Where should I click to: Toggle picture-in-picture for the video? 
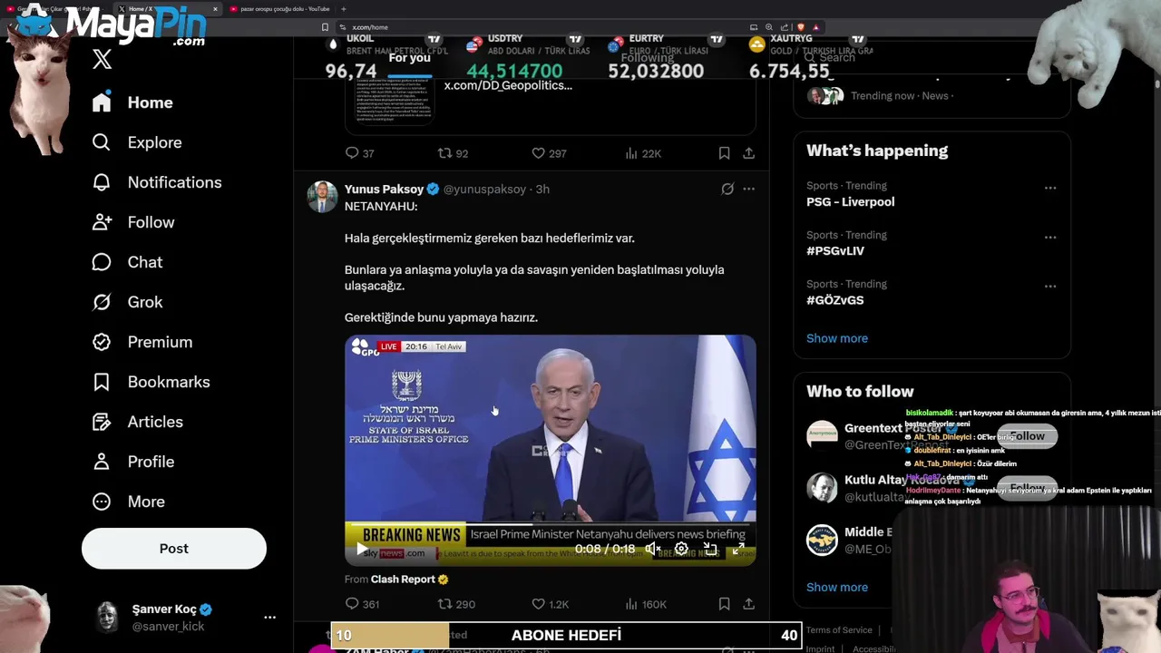point(710,549)
